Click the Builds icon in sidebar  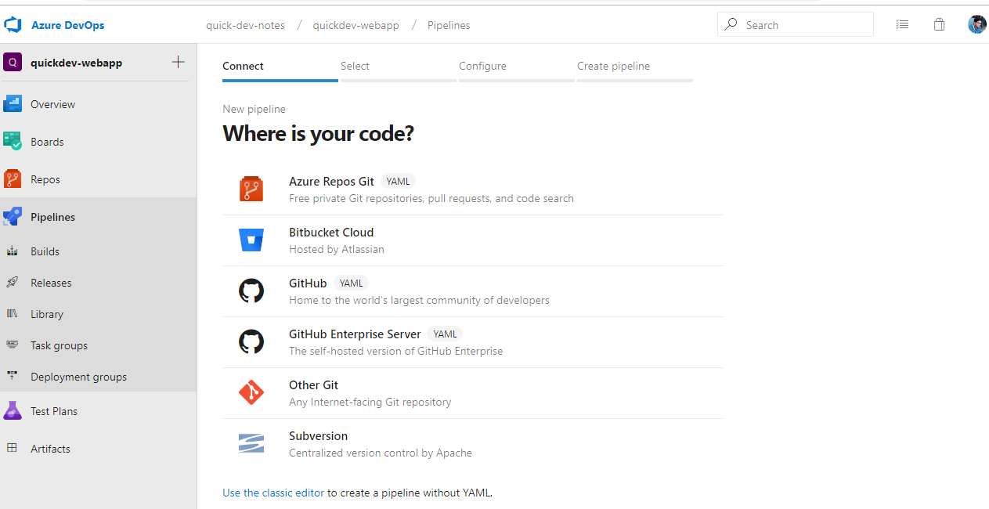pyautogui.click(x=13, y=251)
